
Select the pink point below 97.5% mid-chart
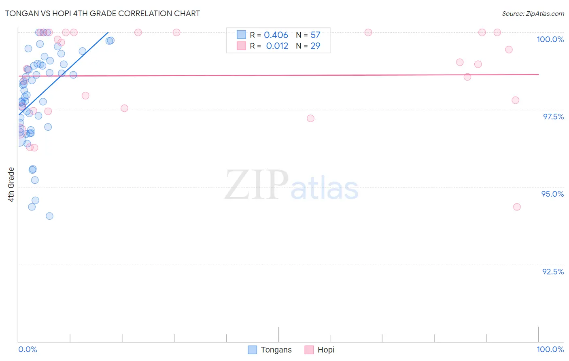click(x=310, y=118)
